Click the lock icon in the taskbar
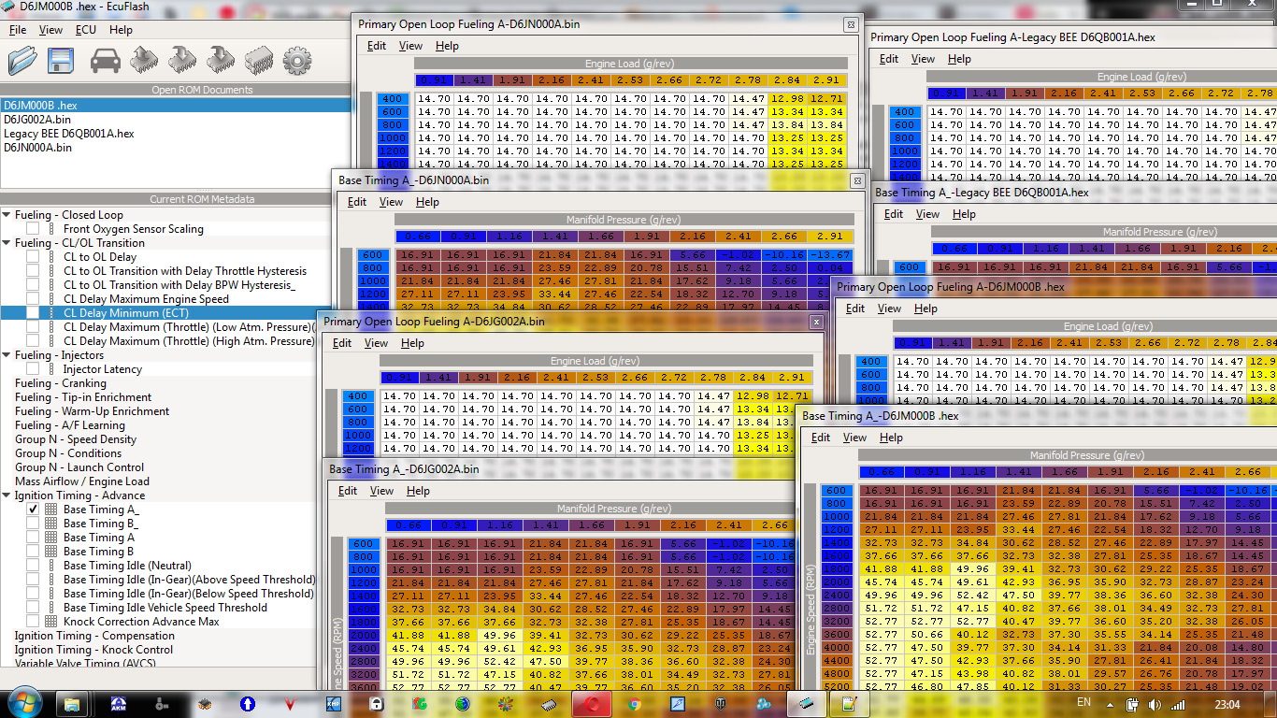Viewport: 1277px width, 718px height. click(x=377, y=703)
